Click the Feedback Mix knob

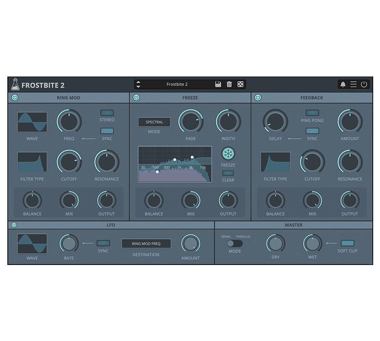(x=312, y=200)
